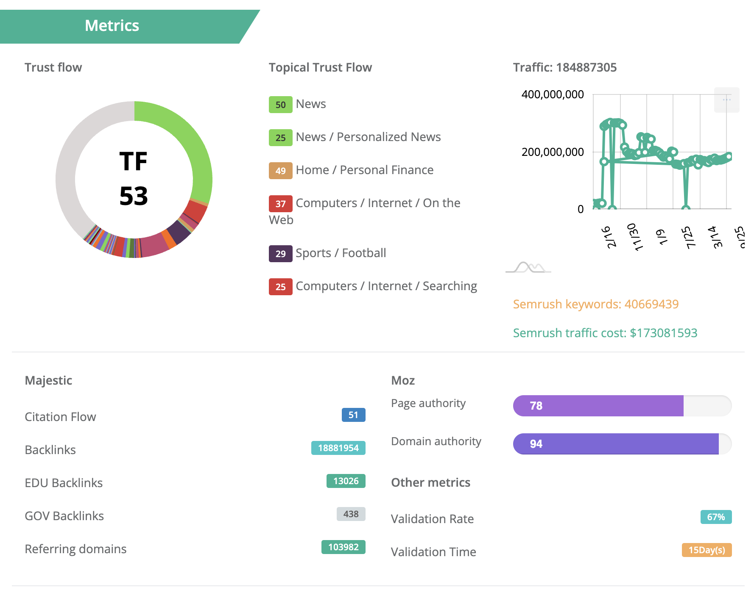754x593 pixels.
Task: Click the Validation Time 15Day(s) badge
Action: (707, 550)
